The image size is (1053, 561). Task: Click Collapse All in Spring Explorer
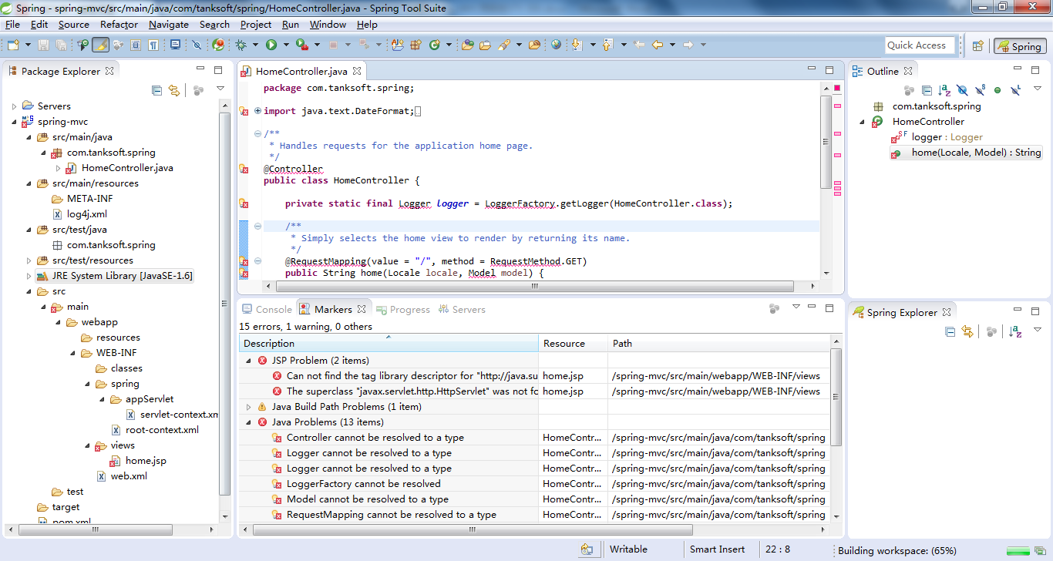click(950, 331)
